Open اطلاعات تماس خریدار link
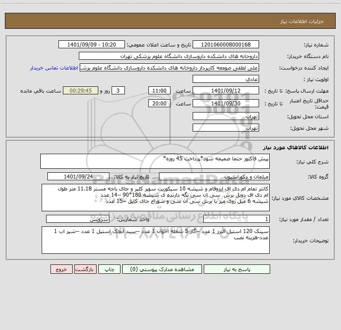341x330 pixels. [x=54, y=68]
